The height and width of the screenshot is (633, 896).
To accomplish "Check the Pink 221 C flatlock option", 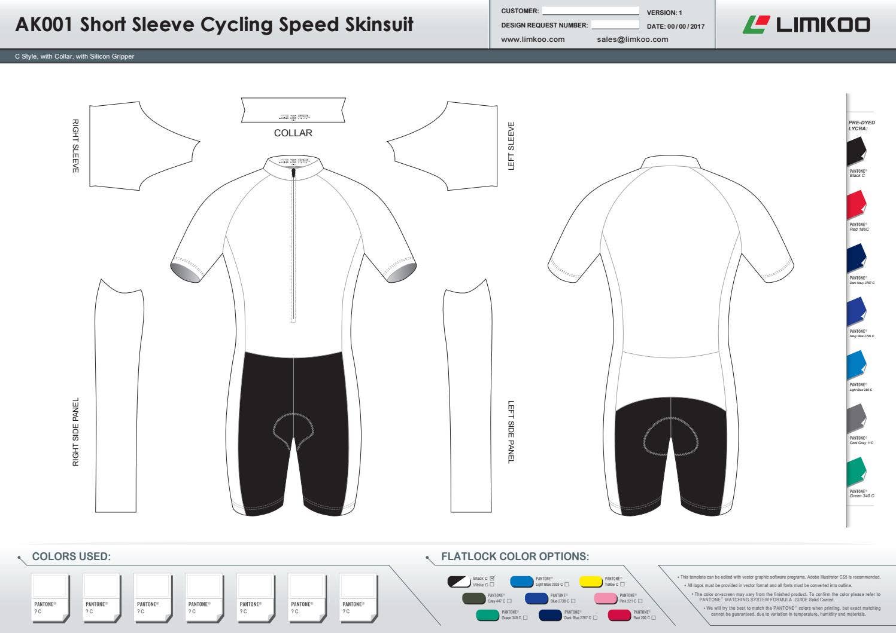I will pyautogui.click(x=640, y=601).
